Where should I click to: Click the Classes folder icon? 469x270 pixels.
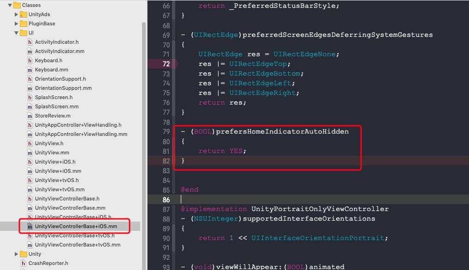[x=17, y=5]
